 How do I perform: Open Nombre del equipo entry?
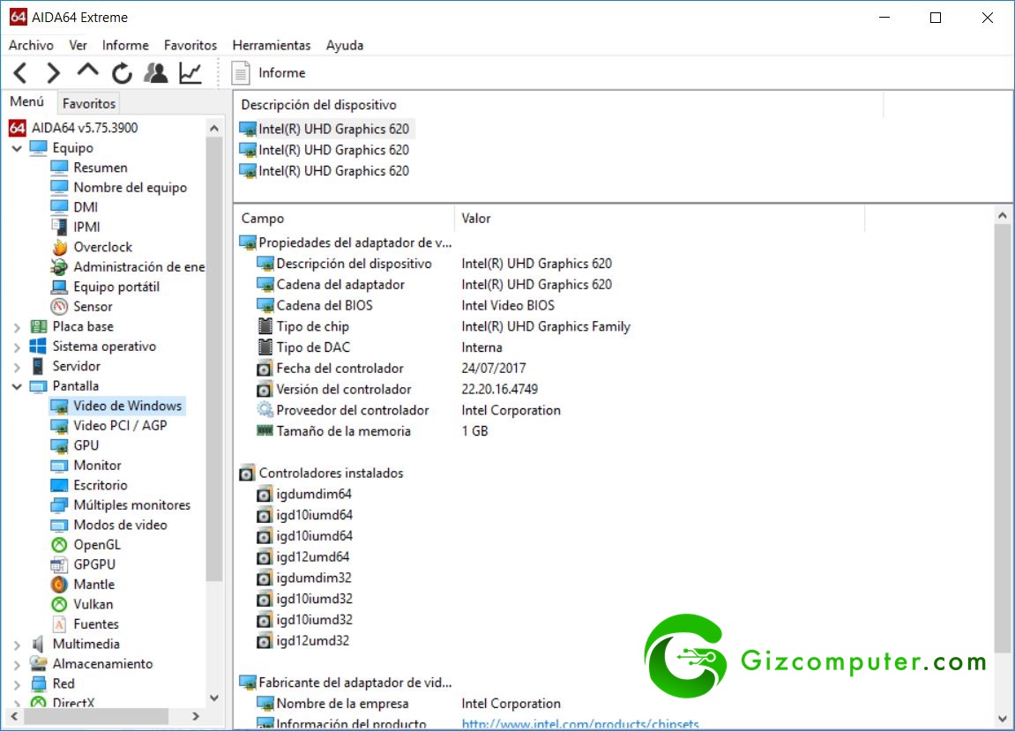(x=130, y=187)
